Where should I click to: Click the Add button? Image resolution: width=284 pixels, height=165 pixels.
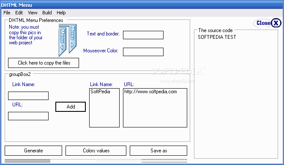coord(71,107)
